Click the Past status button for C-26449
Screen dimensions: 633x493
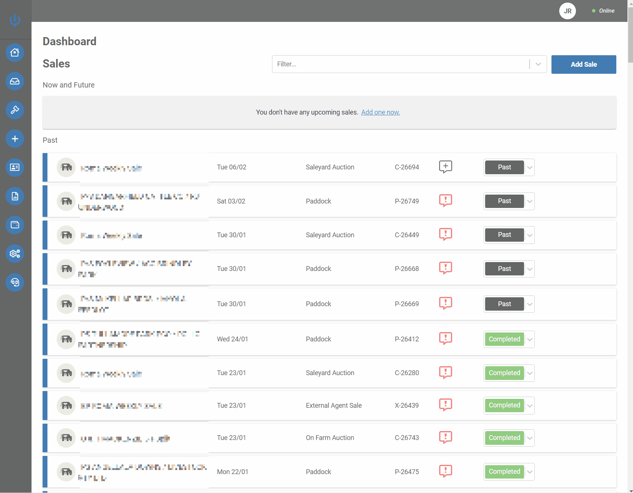pos(504,235)
